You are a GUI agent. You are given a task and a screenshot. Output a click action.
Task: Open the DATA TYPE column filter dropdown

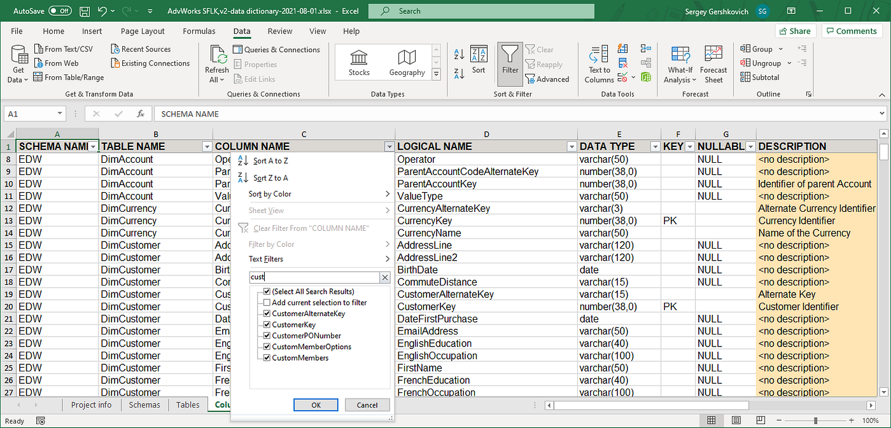pos(655,147)
